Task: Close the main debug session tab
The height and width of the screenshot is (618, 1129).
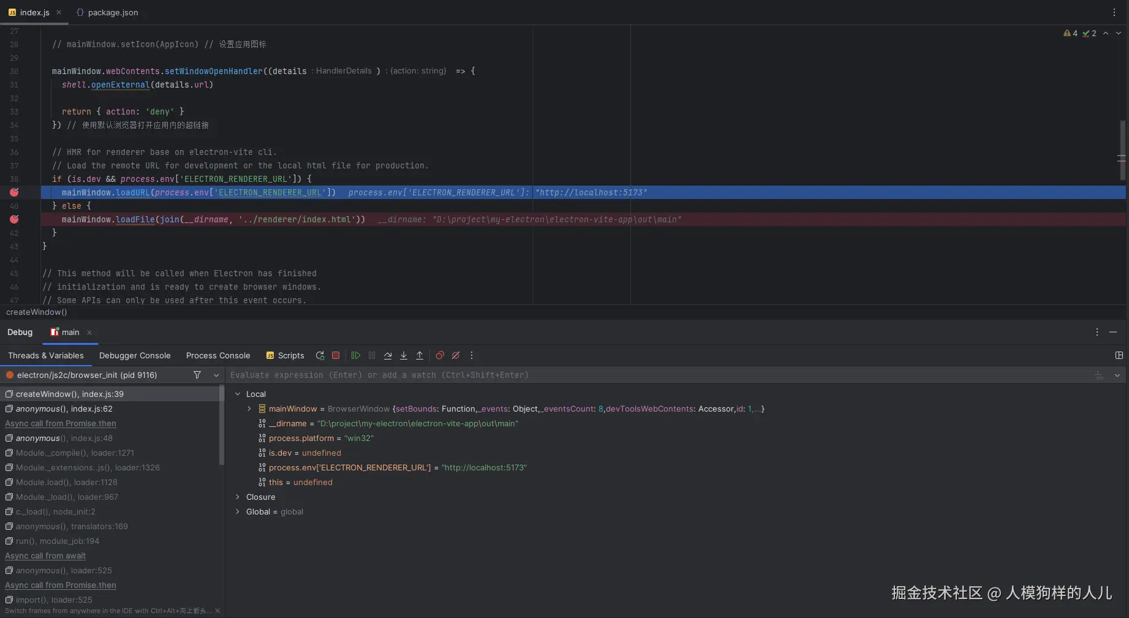Action: 89,333
